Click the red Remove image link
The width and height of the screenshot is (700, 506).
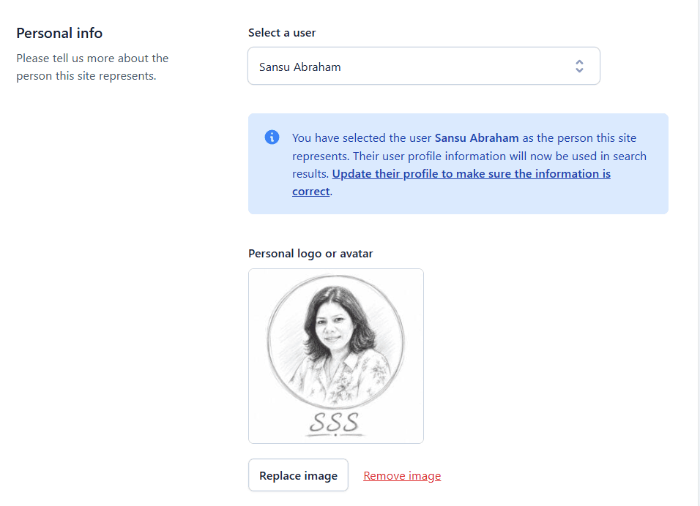402,476
